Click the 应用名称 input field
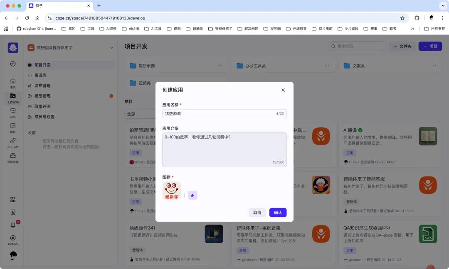This screenshot has height=269, width=449. tap(224, 113)
